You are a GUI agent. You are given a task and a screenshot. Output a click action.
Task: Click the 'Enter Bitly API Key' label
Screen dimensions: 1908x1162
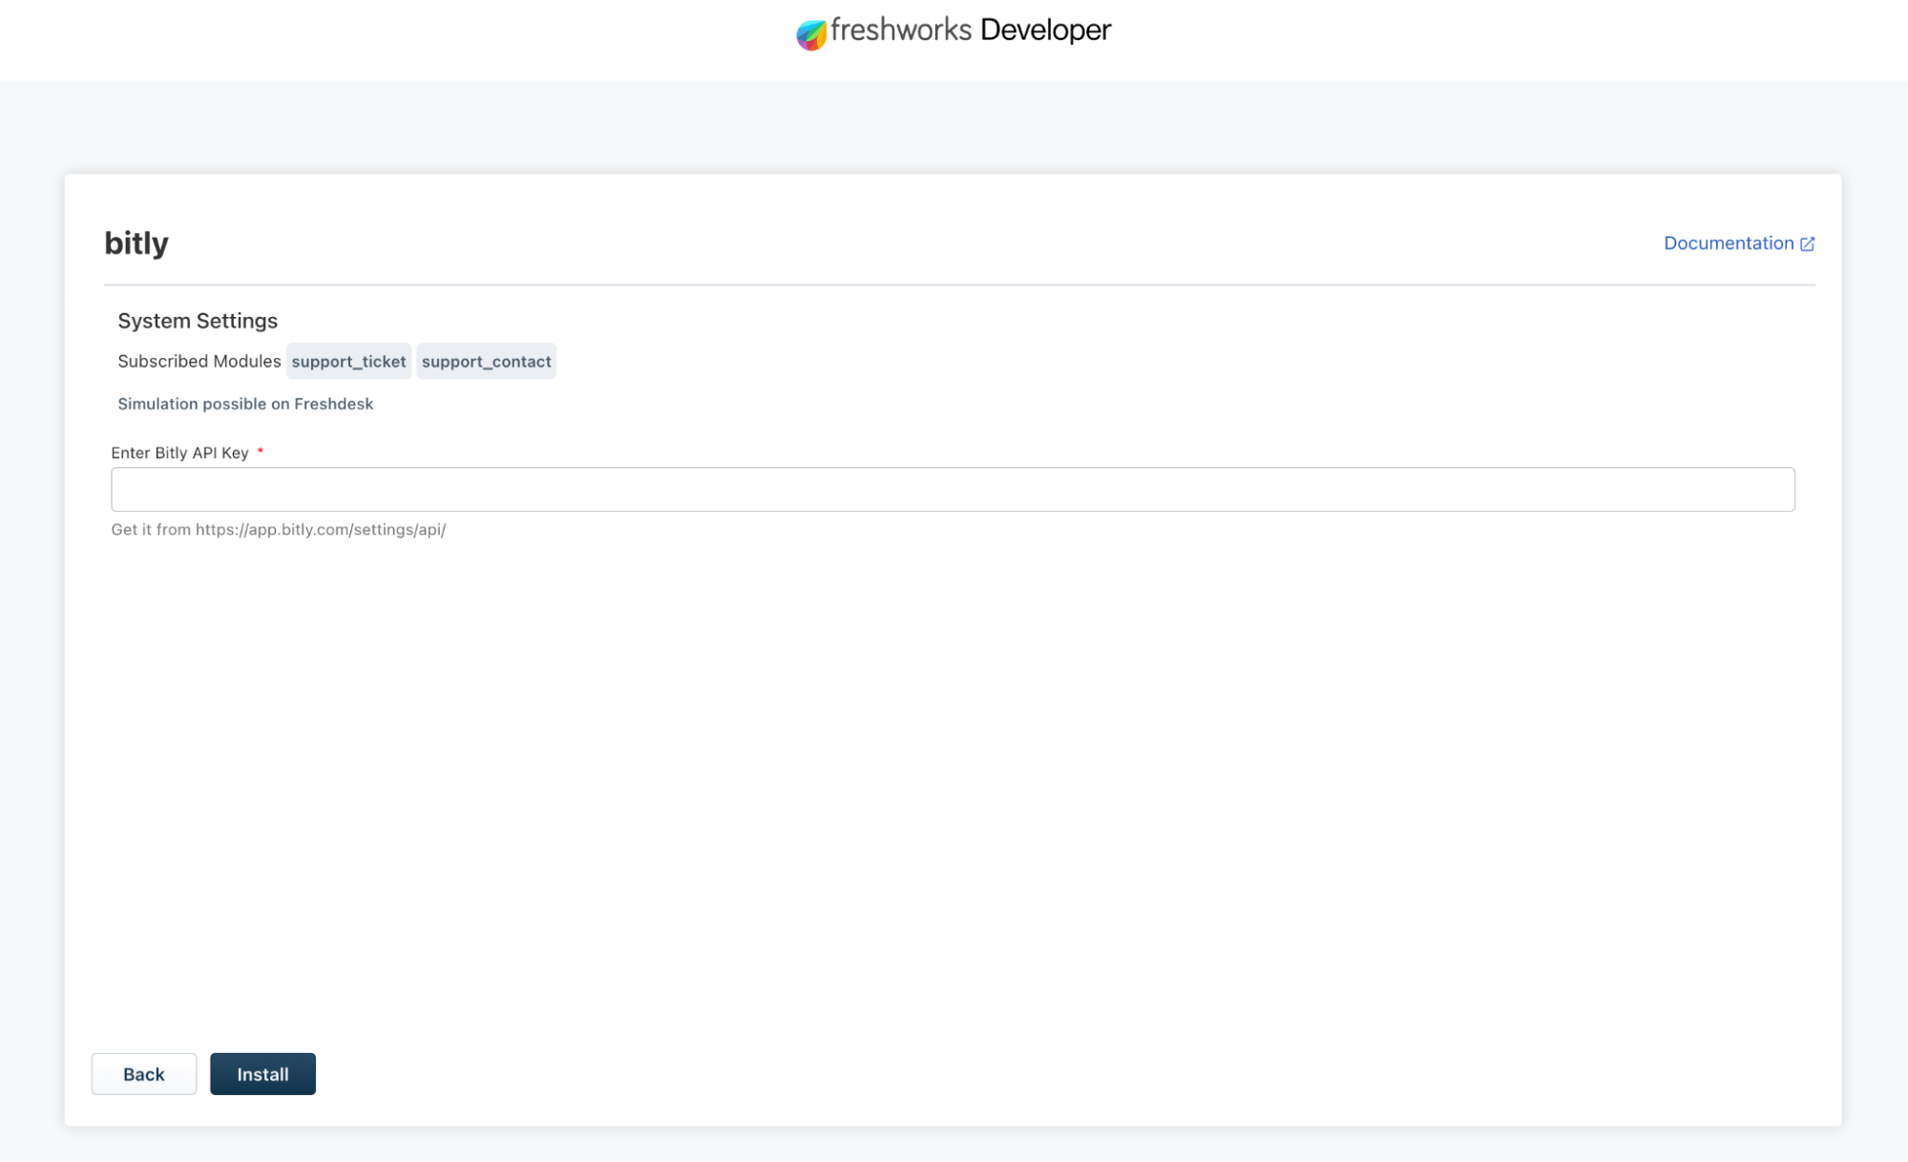coord(179,453)
